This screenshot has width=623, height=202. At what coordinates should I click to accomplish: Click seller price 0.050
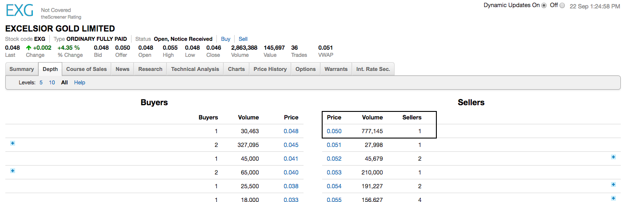pos(334,131)
